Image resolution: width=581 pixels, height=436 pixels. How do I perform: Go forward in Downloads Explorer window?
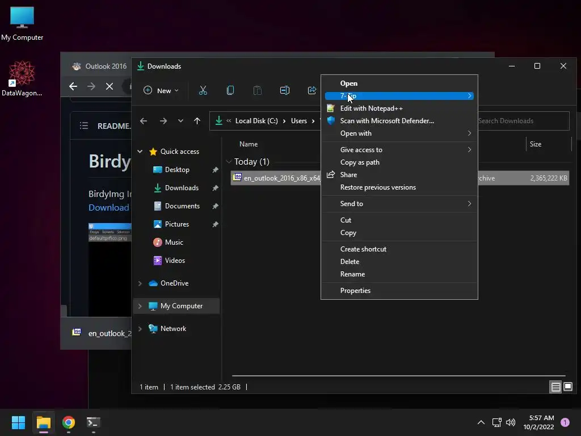(x=163, y=121)
